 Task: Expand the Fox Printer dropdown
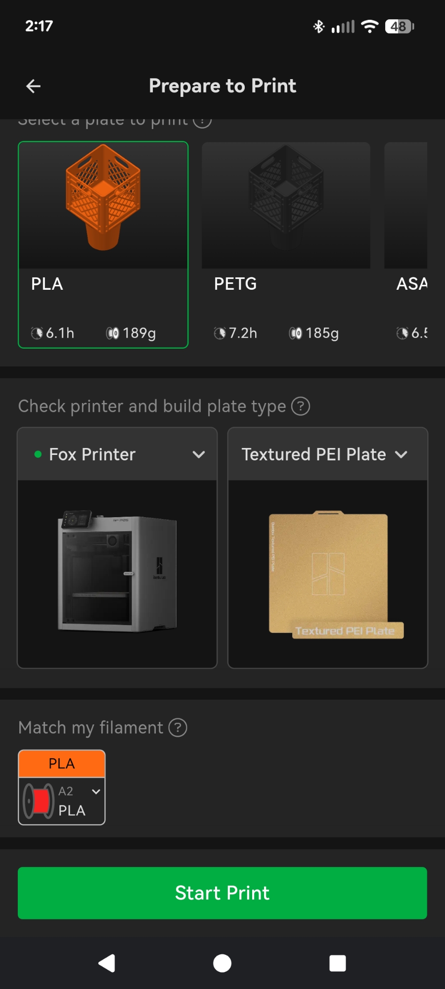(x=198, y=454)
